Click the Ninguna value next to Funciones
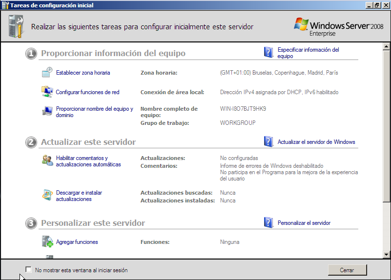The width and height of the screenshot is (391, 280). tap(229, 242)
